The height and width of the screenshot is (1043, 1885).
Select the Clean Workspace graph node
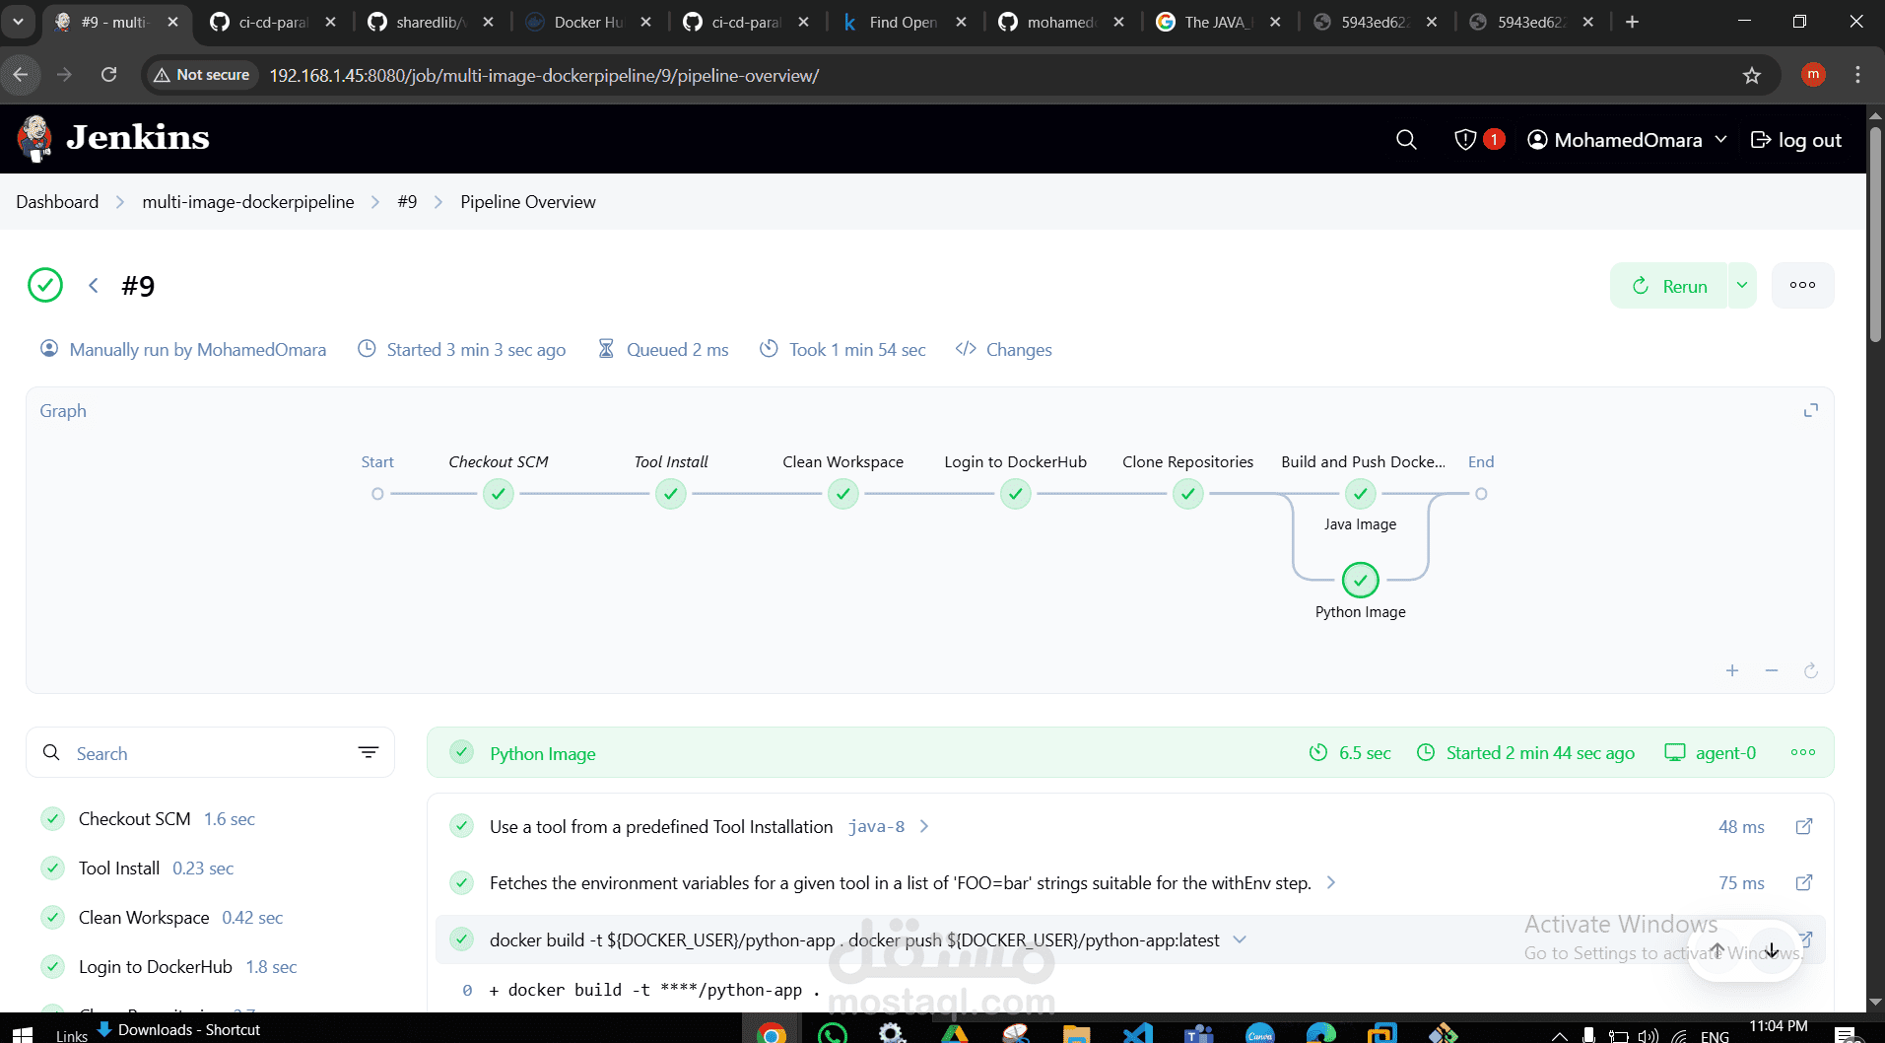[843, 494]
